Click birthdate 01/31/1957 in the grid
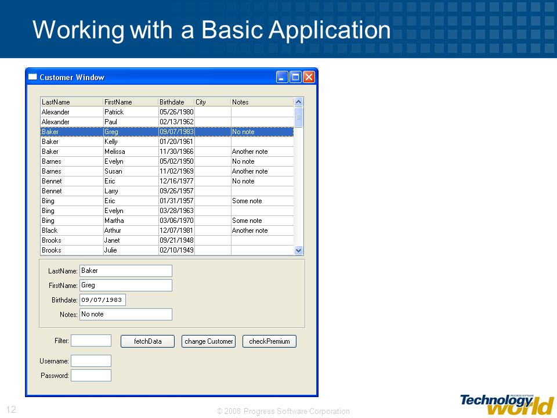 pyautogui.click(x=176, y=201)
